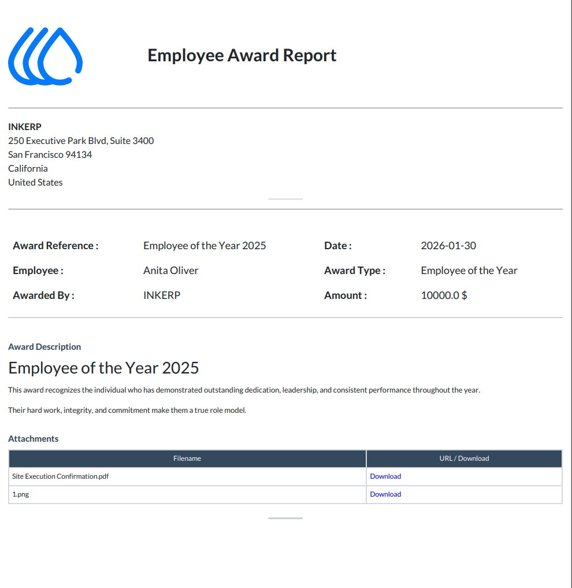This screenshot has height=588, width=572.
Task: Download the 1.png attachment
Action: click(x=385, y=494)
